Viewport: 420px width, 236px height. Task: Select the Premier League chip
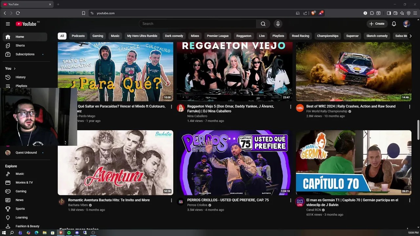218,36
